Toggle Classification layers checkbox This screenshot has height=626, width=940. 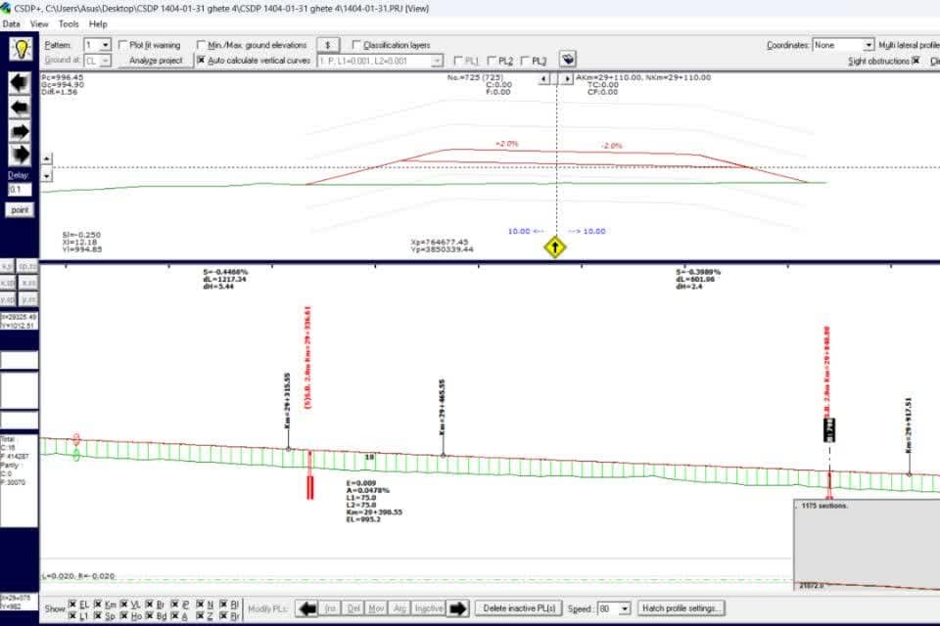(356, 45)
